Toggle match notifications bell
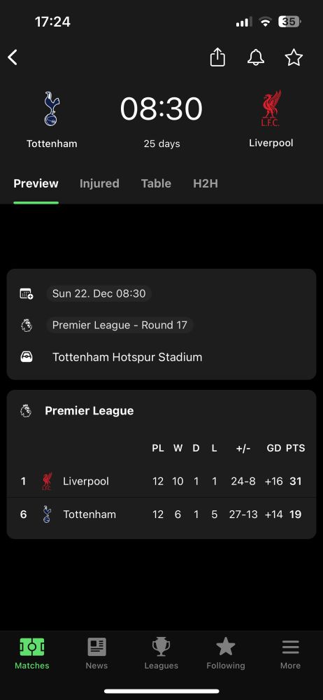 tap(256, 57)
